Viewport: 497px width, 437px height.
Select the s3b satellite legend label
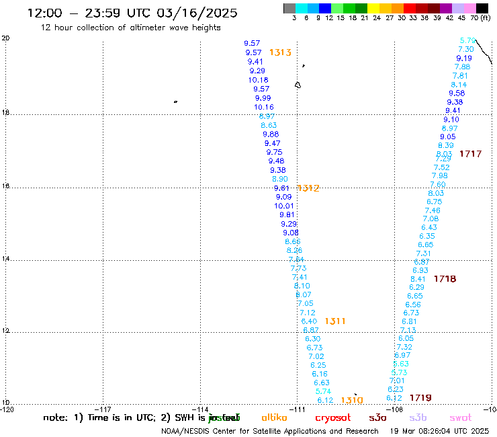click(418, 418)
